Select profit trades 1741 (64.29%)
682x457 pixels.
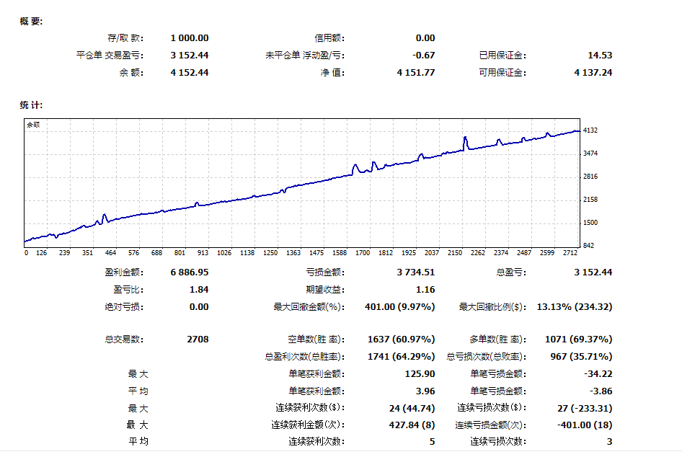click(401, 357)
